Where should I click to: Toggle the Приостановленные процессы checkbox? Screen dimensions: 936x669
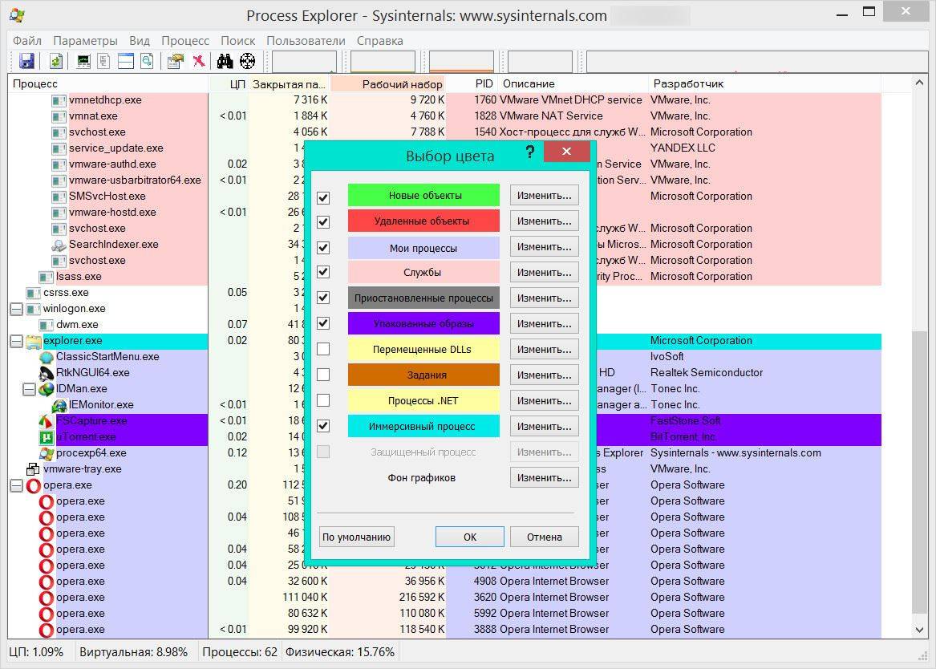tap(323, 298)
